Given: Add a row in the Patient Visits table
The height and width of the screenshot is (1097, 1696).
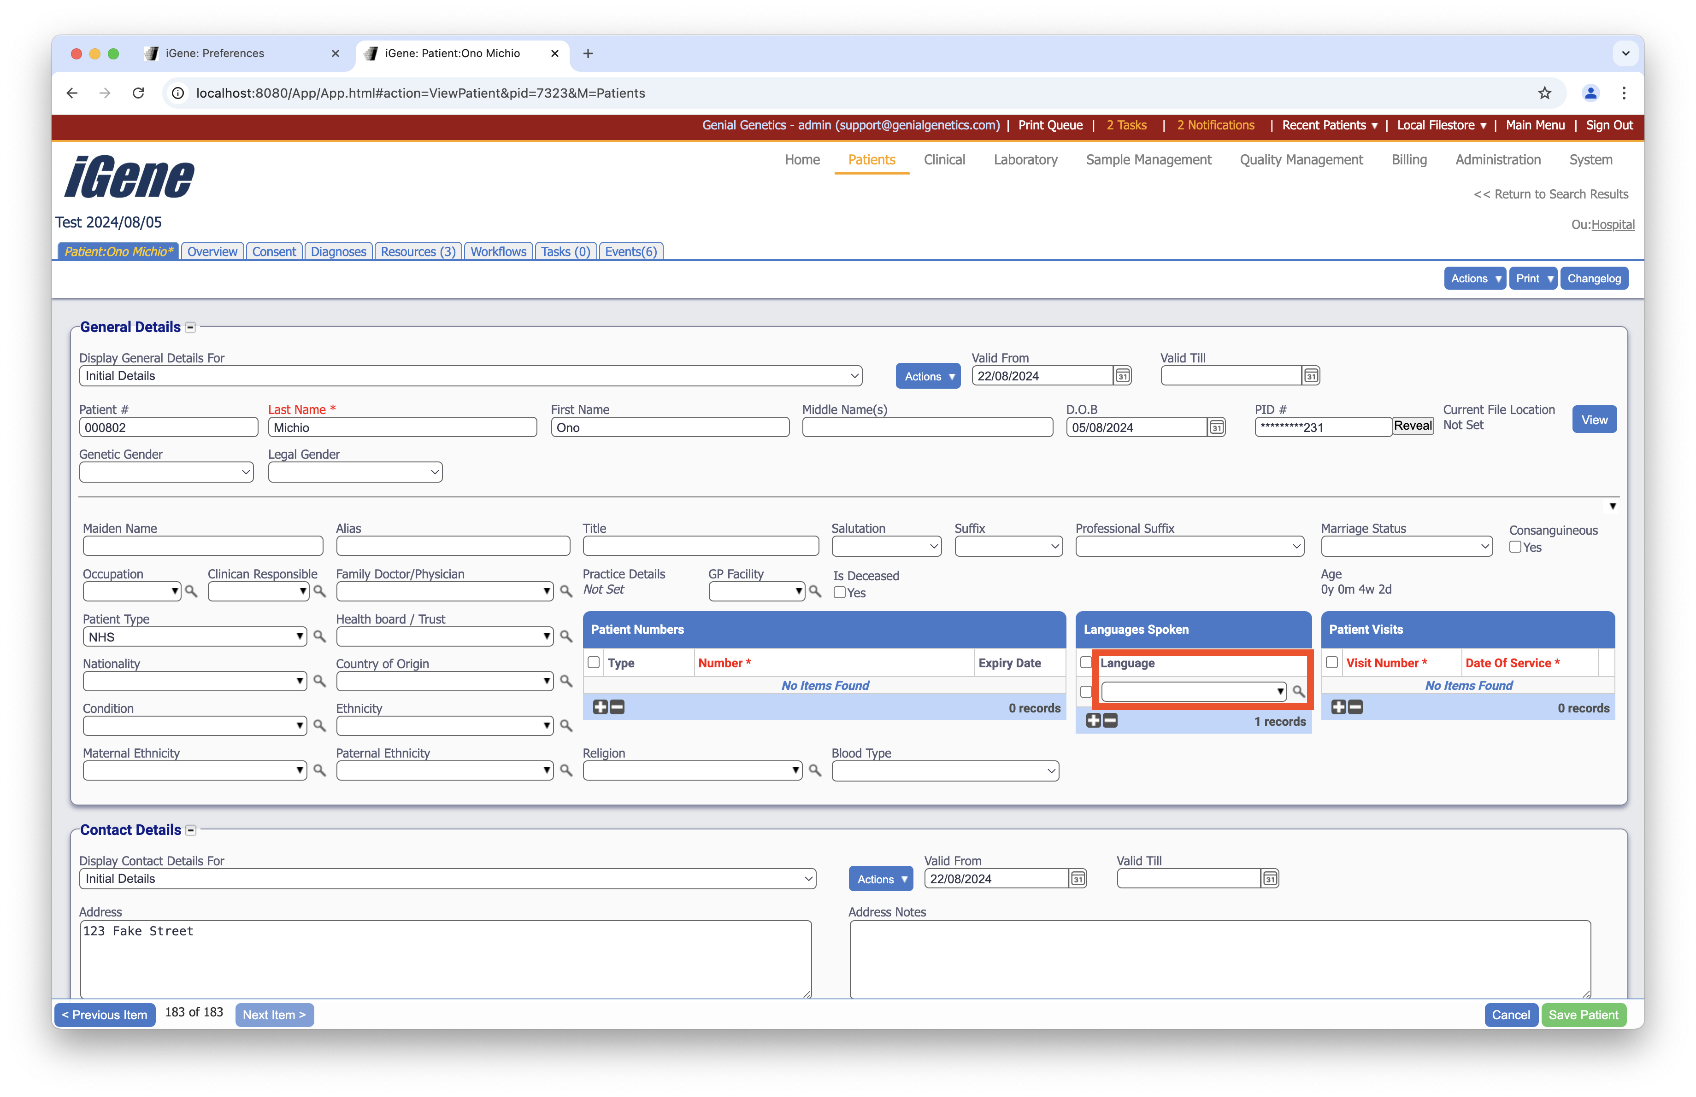Looking at the screenshot, I should coord(1338,707).
